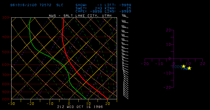Click -20 on the yellow temperature axis
Screen dimensions: 210x110
pyautogui.click(x=30, y=104)
